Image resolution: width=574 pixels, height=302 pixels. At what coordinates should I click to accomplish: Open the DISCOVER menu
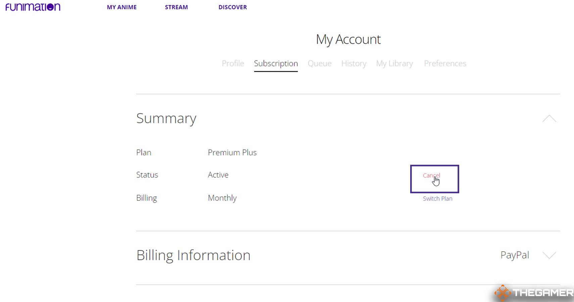pos(233,7)
